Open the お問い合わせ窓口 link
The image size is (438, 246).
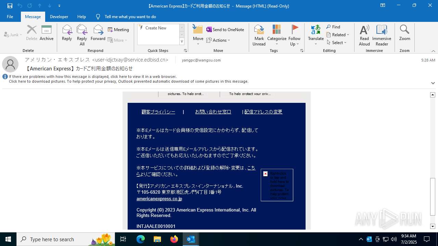coord(213,112)
